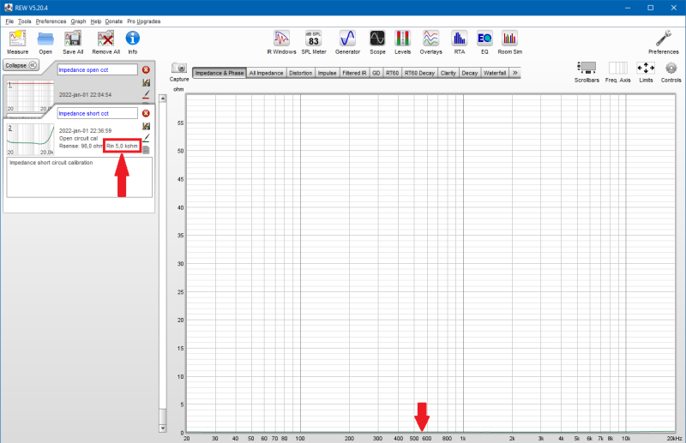Open graph Controls gear

671,72
